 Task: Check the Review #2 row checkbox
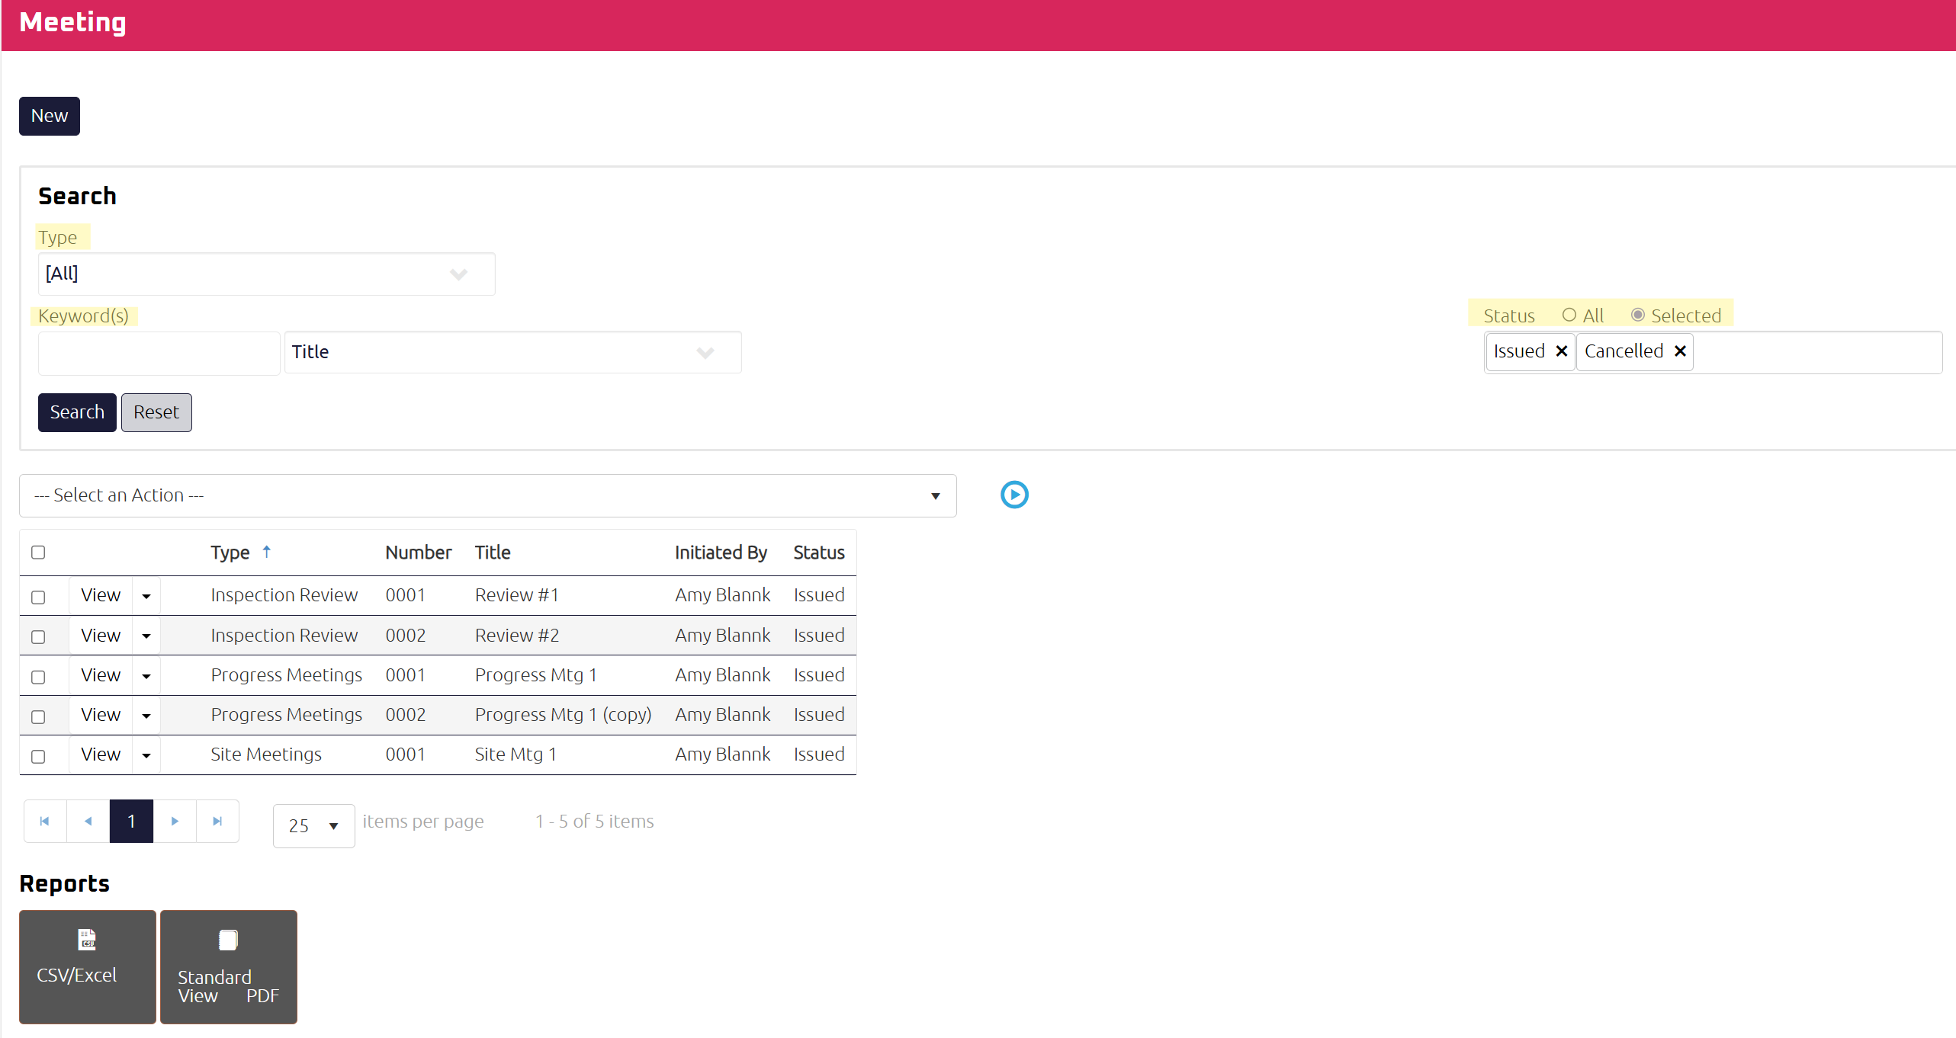[x=38, y=636]
